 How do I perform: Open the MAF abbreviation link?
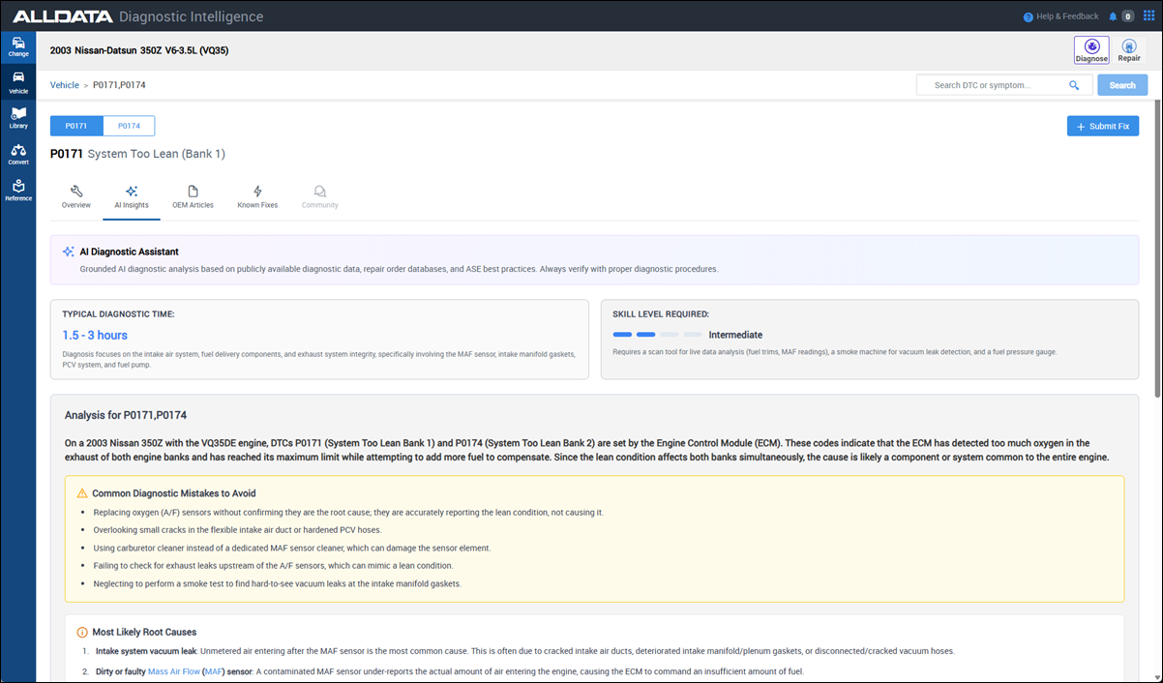click(x=212, y=671)
